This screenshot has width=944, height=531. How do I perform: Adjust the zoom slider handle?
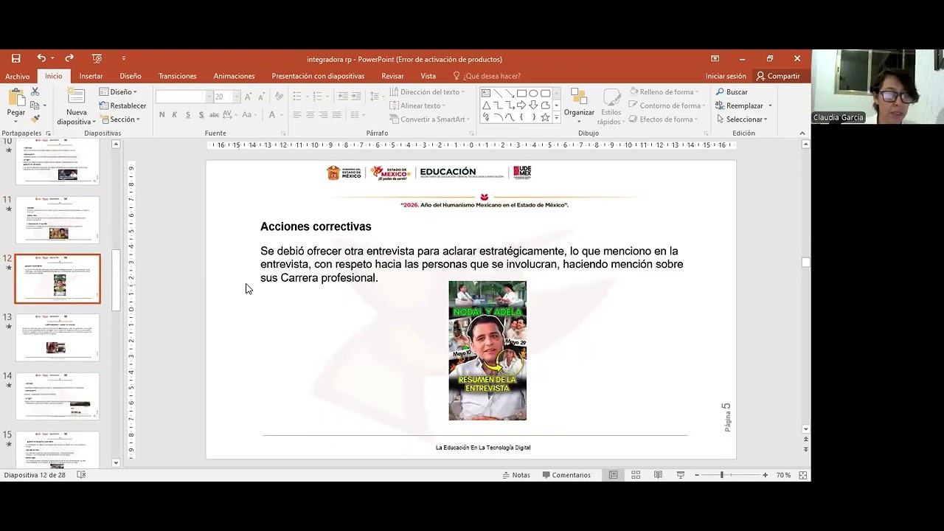pyautogui.click(x=721, y=475)
